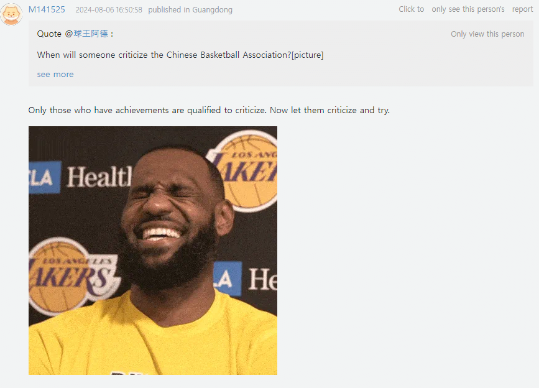Open the cartoon cat avatar of M141525
This screenshot has height=388, width=539.
11,14
